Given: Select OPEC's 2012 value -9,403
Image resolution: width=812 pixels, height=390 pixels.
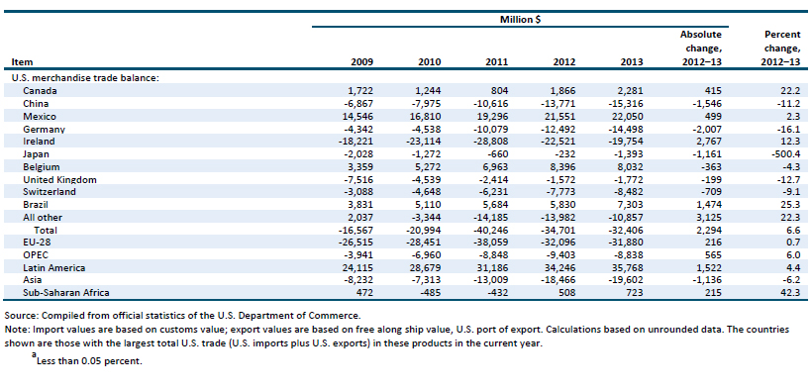Looking at the screenshot, I should tap(560, 255).
